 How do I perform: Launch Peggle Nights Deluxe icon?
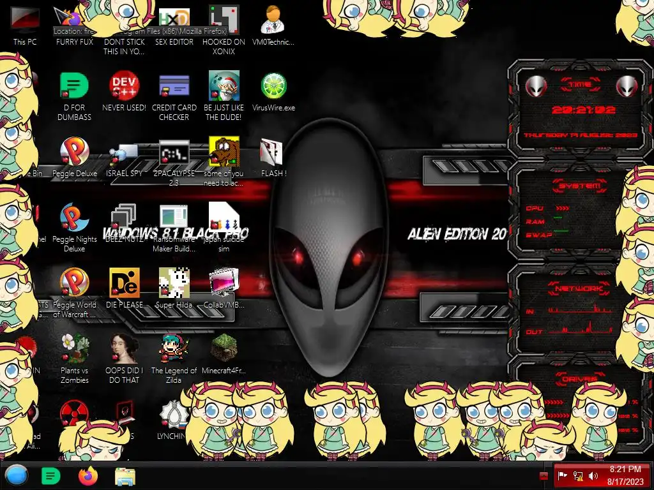[74, 228]
